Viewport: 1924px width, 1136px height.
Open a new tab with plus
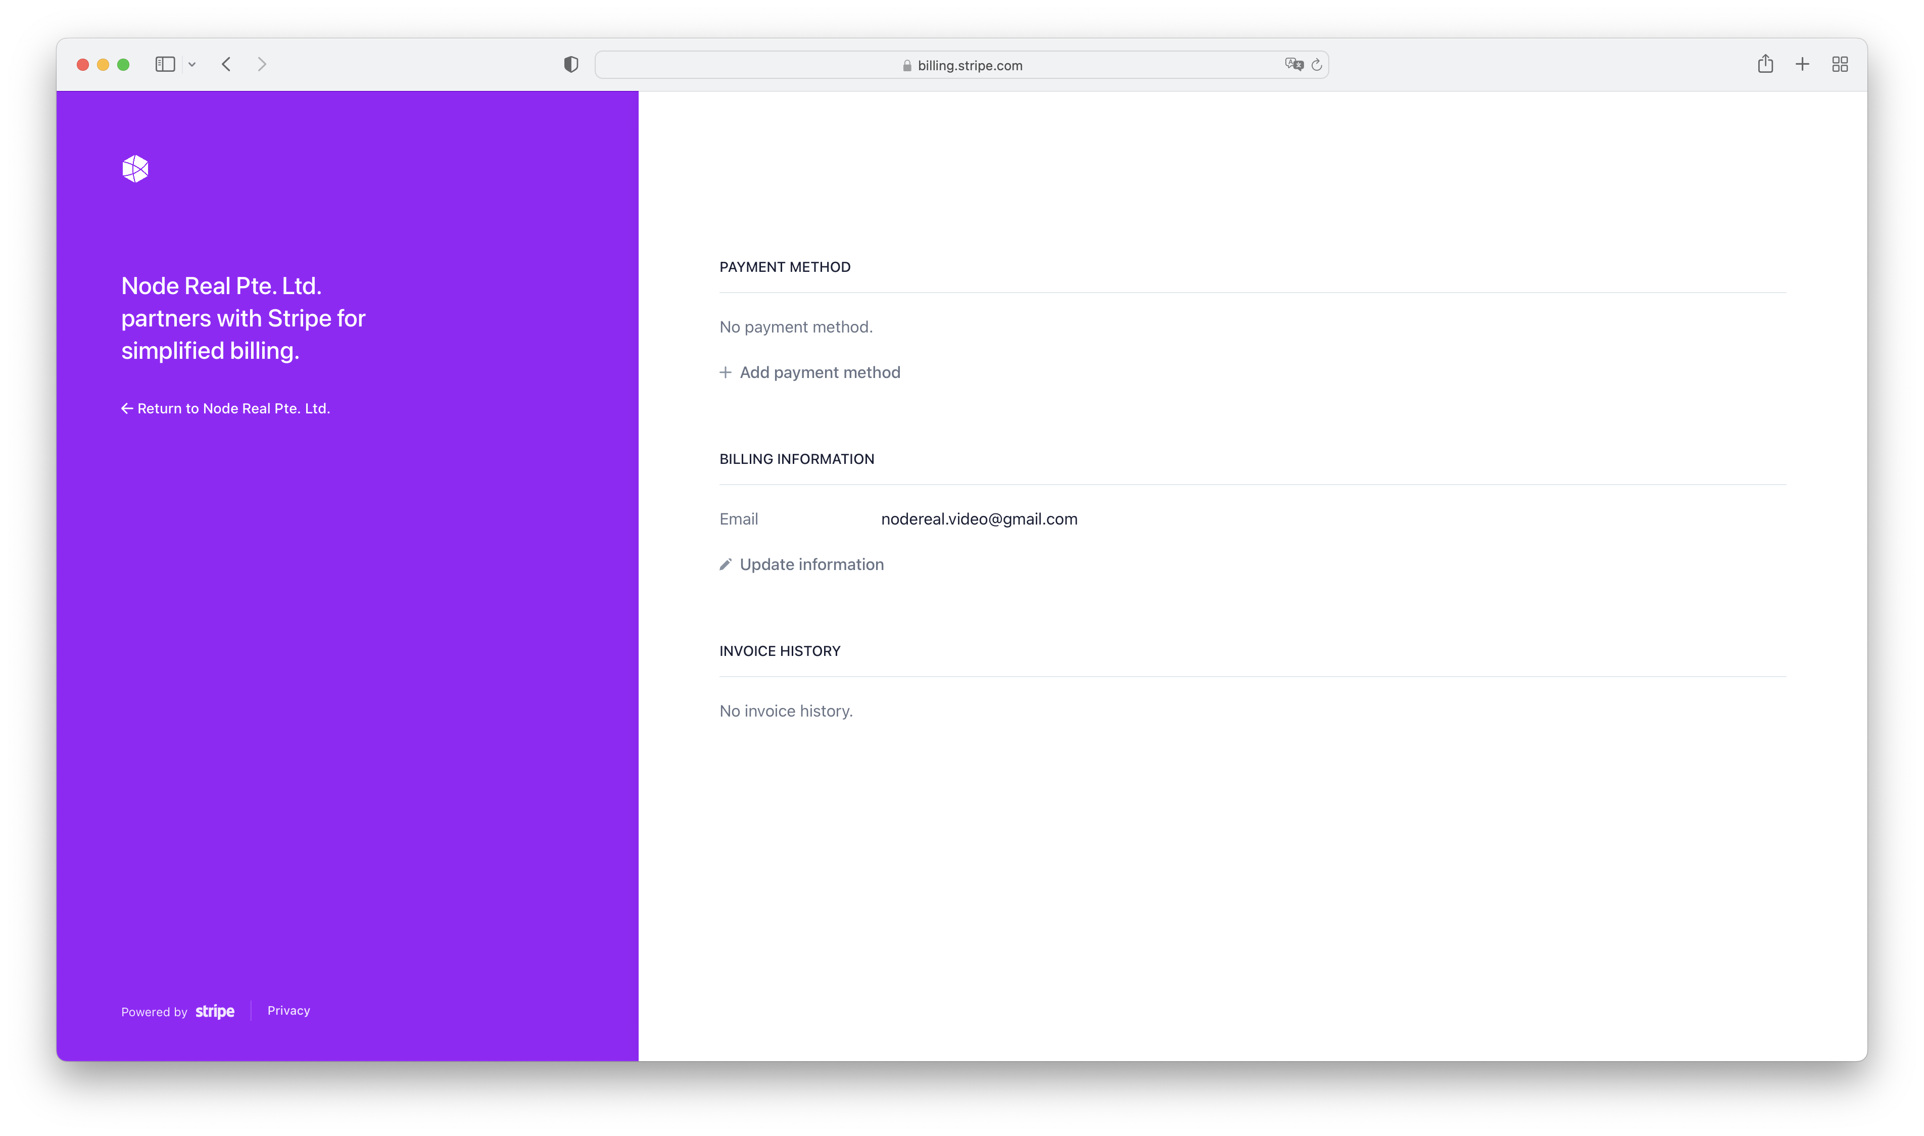point(1802,64)
